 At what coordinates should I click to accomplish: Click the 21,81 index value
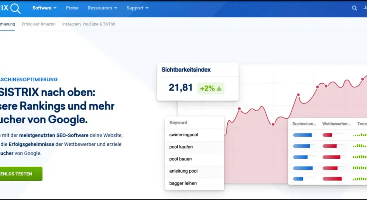pyautogui.click(x=181, y=88)
